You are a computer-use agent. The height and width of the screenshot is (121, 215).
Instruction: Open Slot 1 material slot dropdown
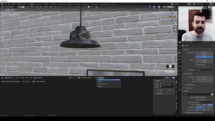coord(73,78)
